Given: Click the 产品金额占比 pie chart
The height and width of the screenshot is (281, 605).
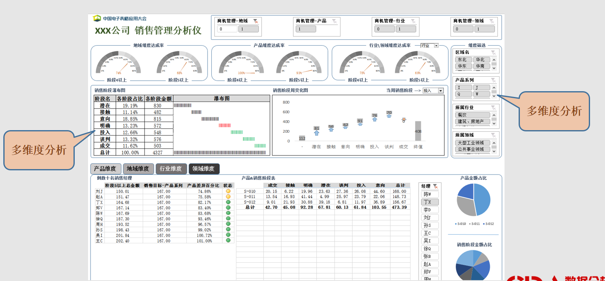Looking at the screenshot, I should 473,200.
